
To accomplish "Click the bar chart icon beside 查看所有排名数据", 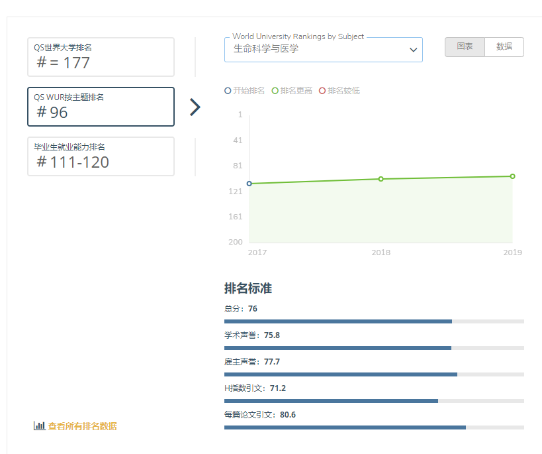I will pyautogui.click(x=39, y=426).
